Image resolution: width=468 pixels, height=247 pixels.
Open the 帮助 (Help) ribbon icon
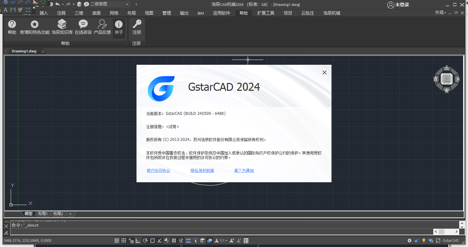pyautogui.click(x=12, y=27)
